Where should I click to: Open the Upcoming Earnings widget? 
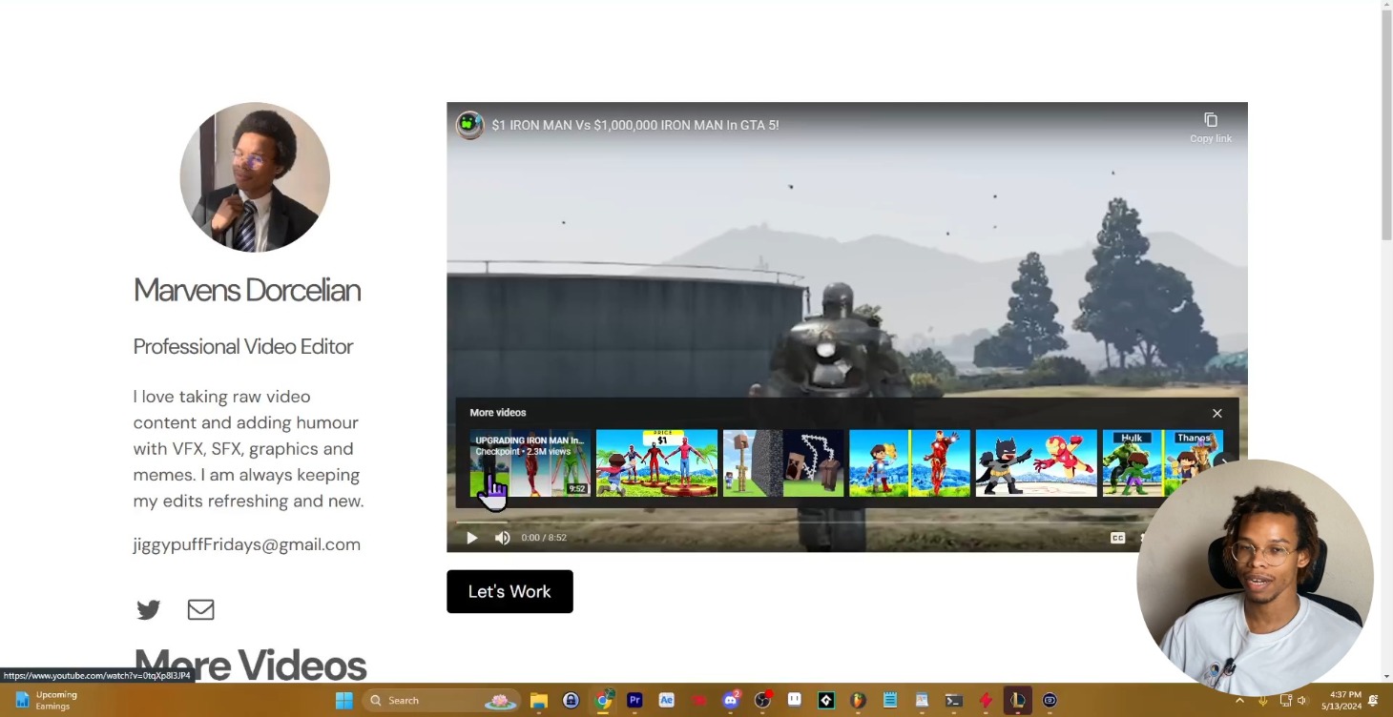(x=44, y=700)
